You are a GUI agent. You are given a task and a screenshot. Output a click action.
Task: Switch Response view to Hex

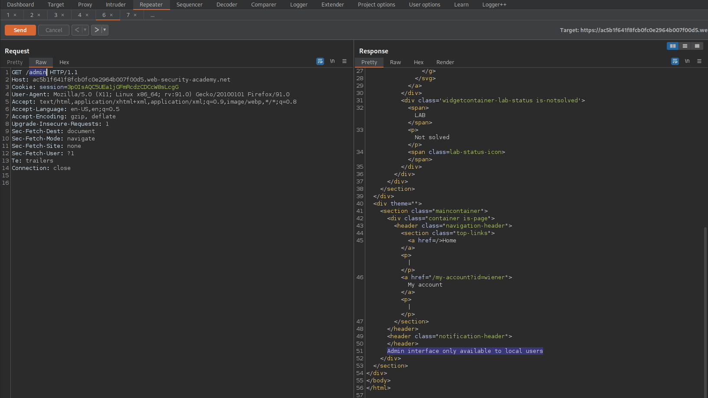pyautogui.click(x=419, y=62)
